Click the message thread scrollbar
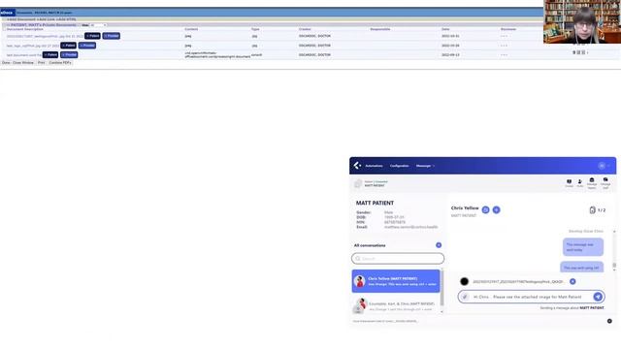This screenshot has height=349, width=621. tap(614, 265)
